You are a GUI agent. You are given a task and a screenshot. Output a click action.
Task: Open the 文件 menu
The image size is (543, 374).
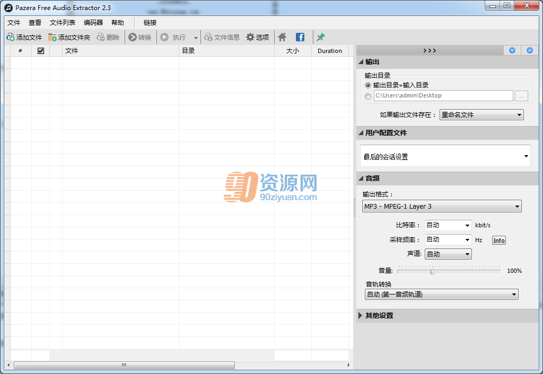(14, 22)
